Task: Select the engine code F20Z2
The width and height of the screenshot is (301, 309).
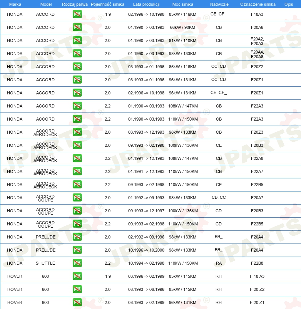Action: pos(257,67)
